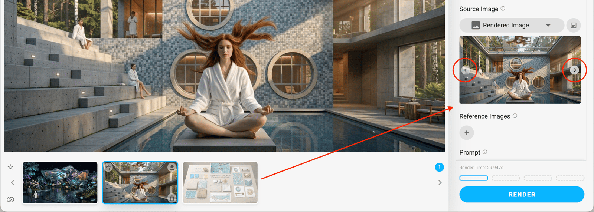Image resolution: width=594 pixels, height=212 pixels.
Task: Add a reference image with plus button
Action: [467, 133]
